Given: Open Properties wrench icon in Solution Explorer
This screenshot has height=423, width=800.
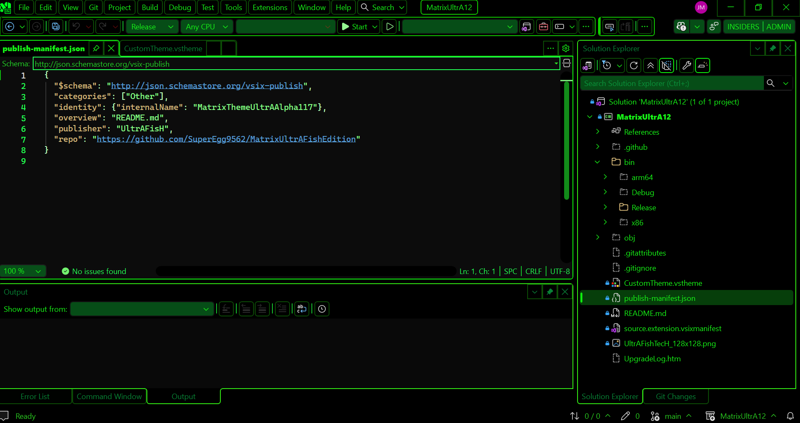Looking at the screenshot, I should click(687, 65).
